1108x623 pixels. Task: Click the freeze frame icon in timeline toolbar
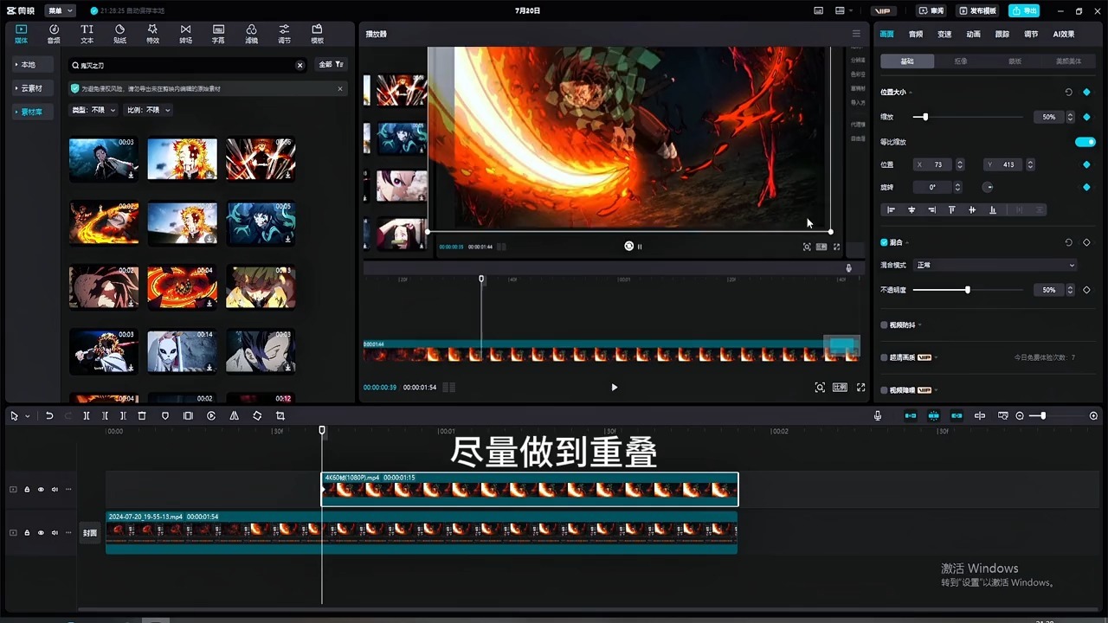click(x=188, y=416)
